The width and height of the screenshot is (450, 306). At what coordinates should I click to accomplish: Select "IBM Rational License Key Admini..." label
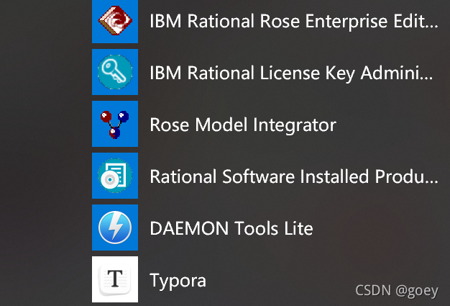pyautogui.click(x=291, y=73)
